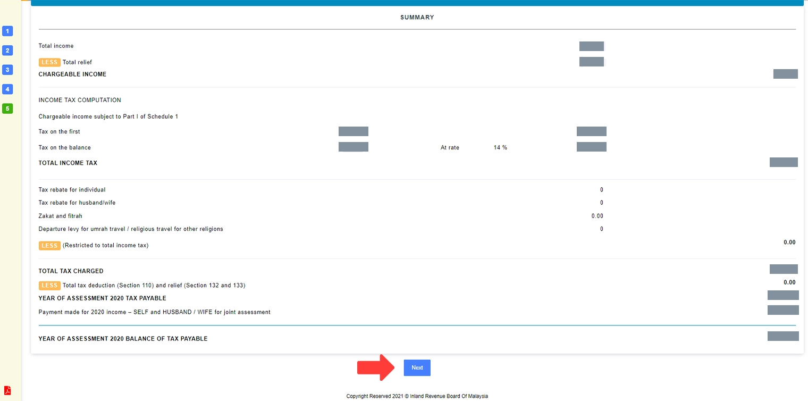The width and height of the screenshot is (808, 401).
Task: Select the Total income value field
Action: [591, 46]
